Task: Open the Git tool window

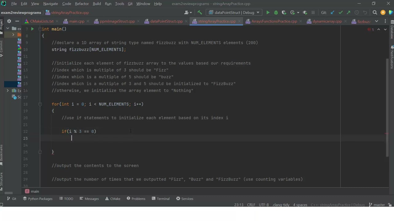Action: click(x=12, y=199)
